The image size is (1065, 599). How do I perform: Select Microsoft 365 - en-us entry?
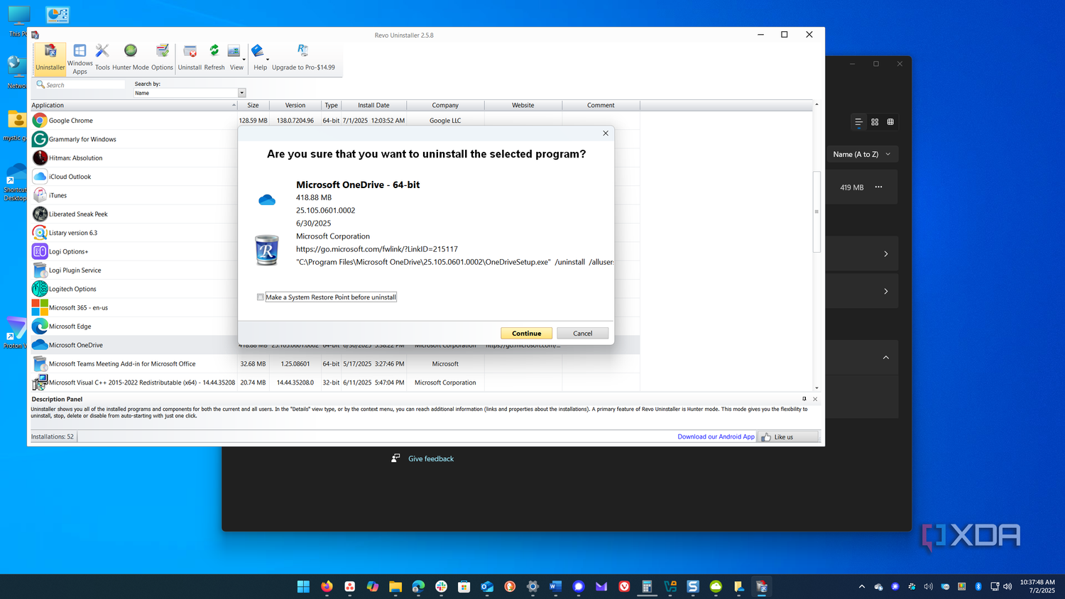pos(133,307)
